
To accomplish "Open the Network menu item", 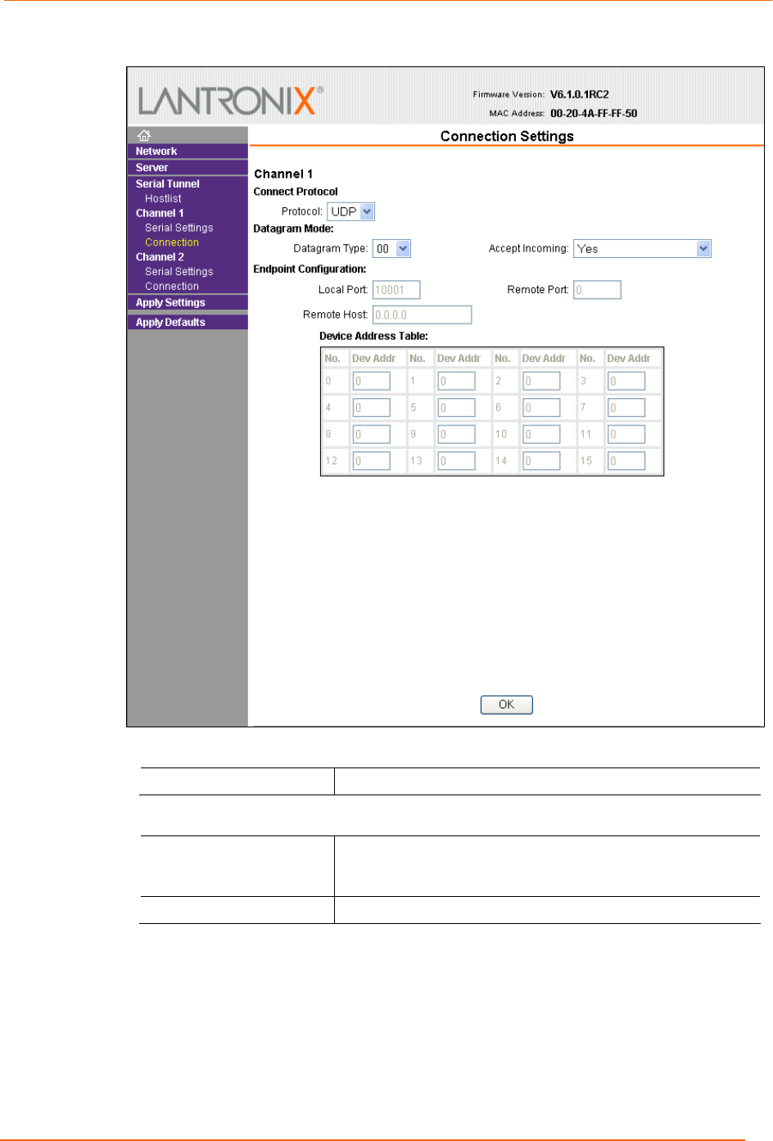I will (156, 152).
